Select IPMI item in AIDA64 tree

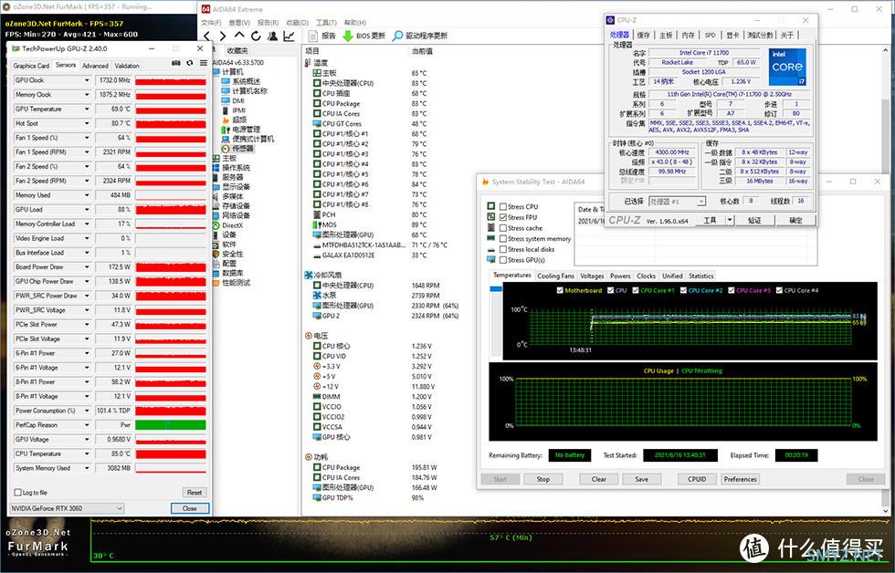tap(234, 110)
